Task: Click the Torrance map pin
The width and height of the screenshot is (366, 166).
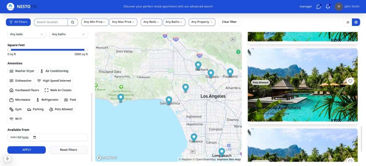Action: coord(194,138)
